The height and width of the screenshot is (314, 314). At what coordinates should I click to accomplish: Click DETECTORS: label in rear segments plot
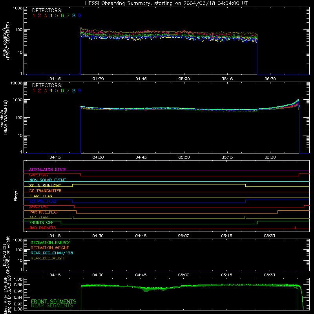pos(47,85)
